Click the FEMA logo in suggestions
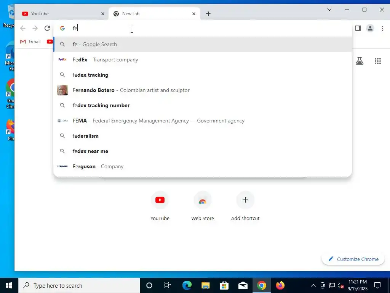Viewport: 390px width, 293px height. [62, 121]
